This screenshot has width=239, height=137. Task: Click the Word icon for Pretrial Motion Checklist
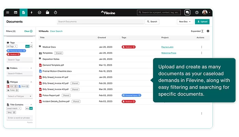(x=40, y=71)
